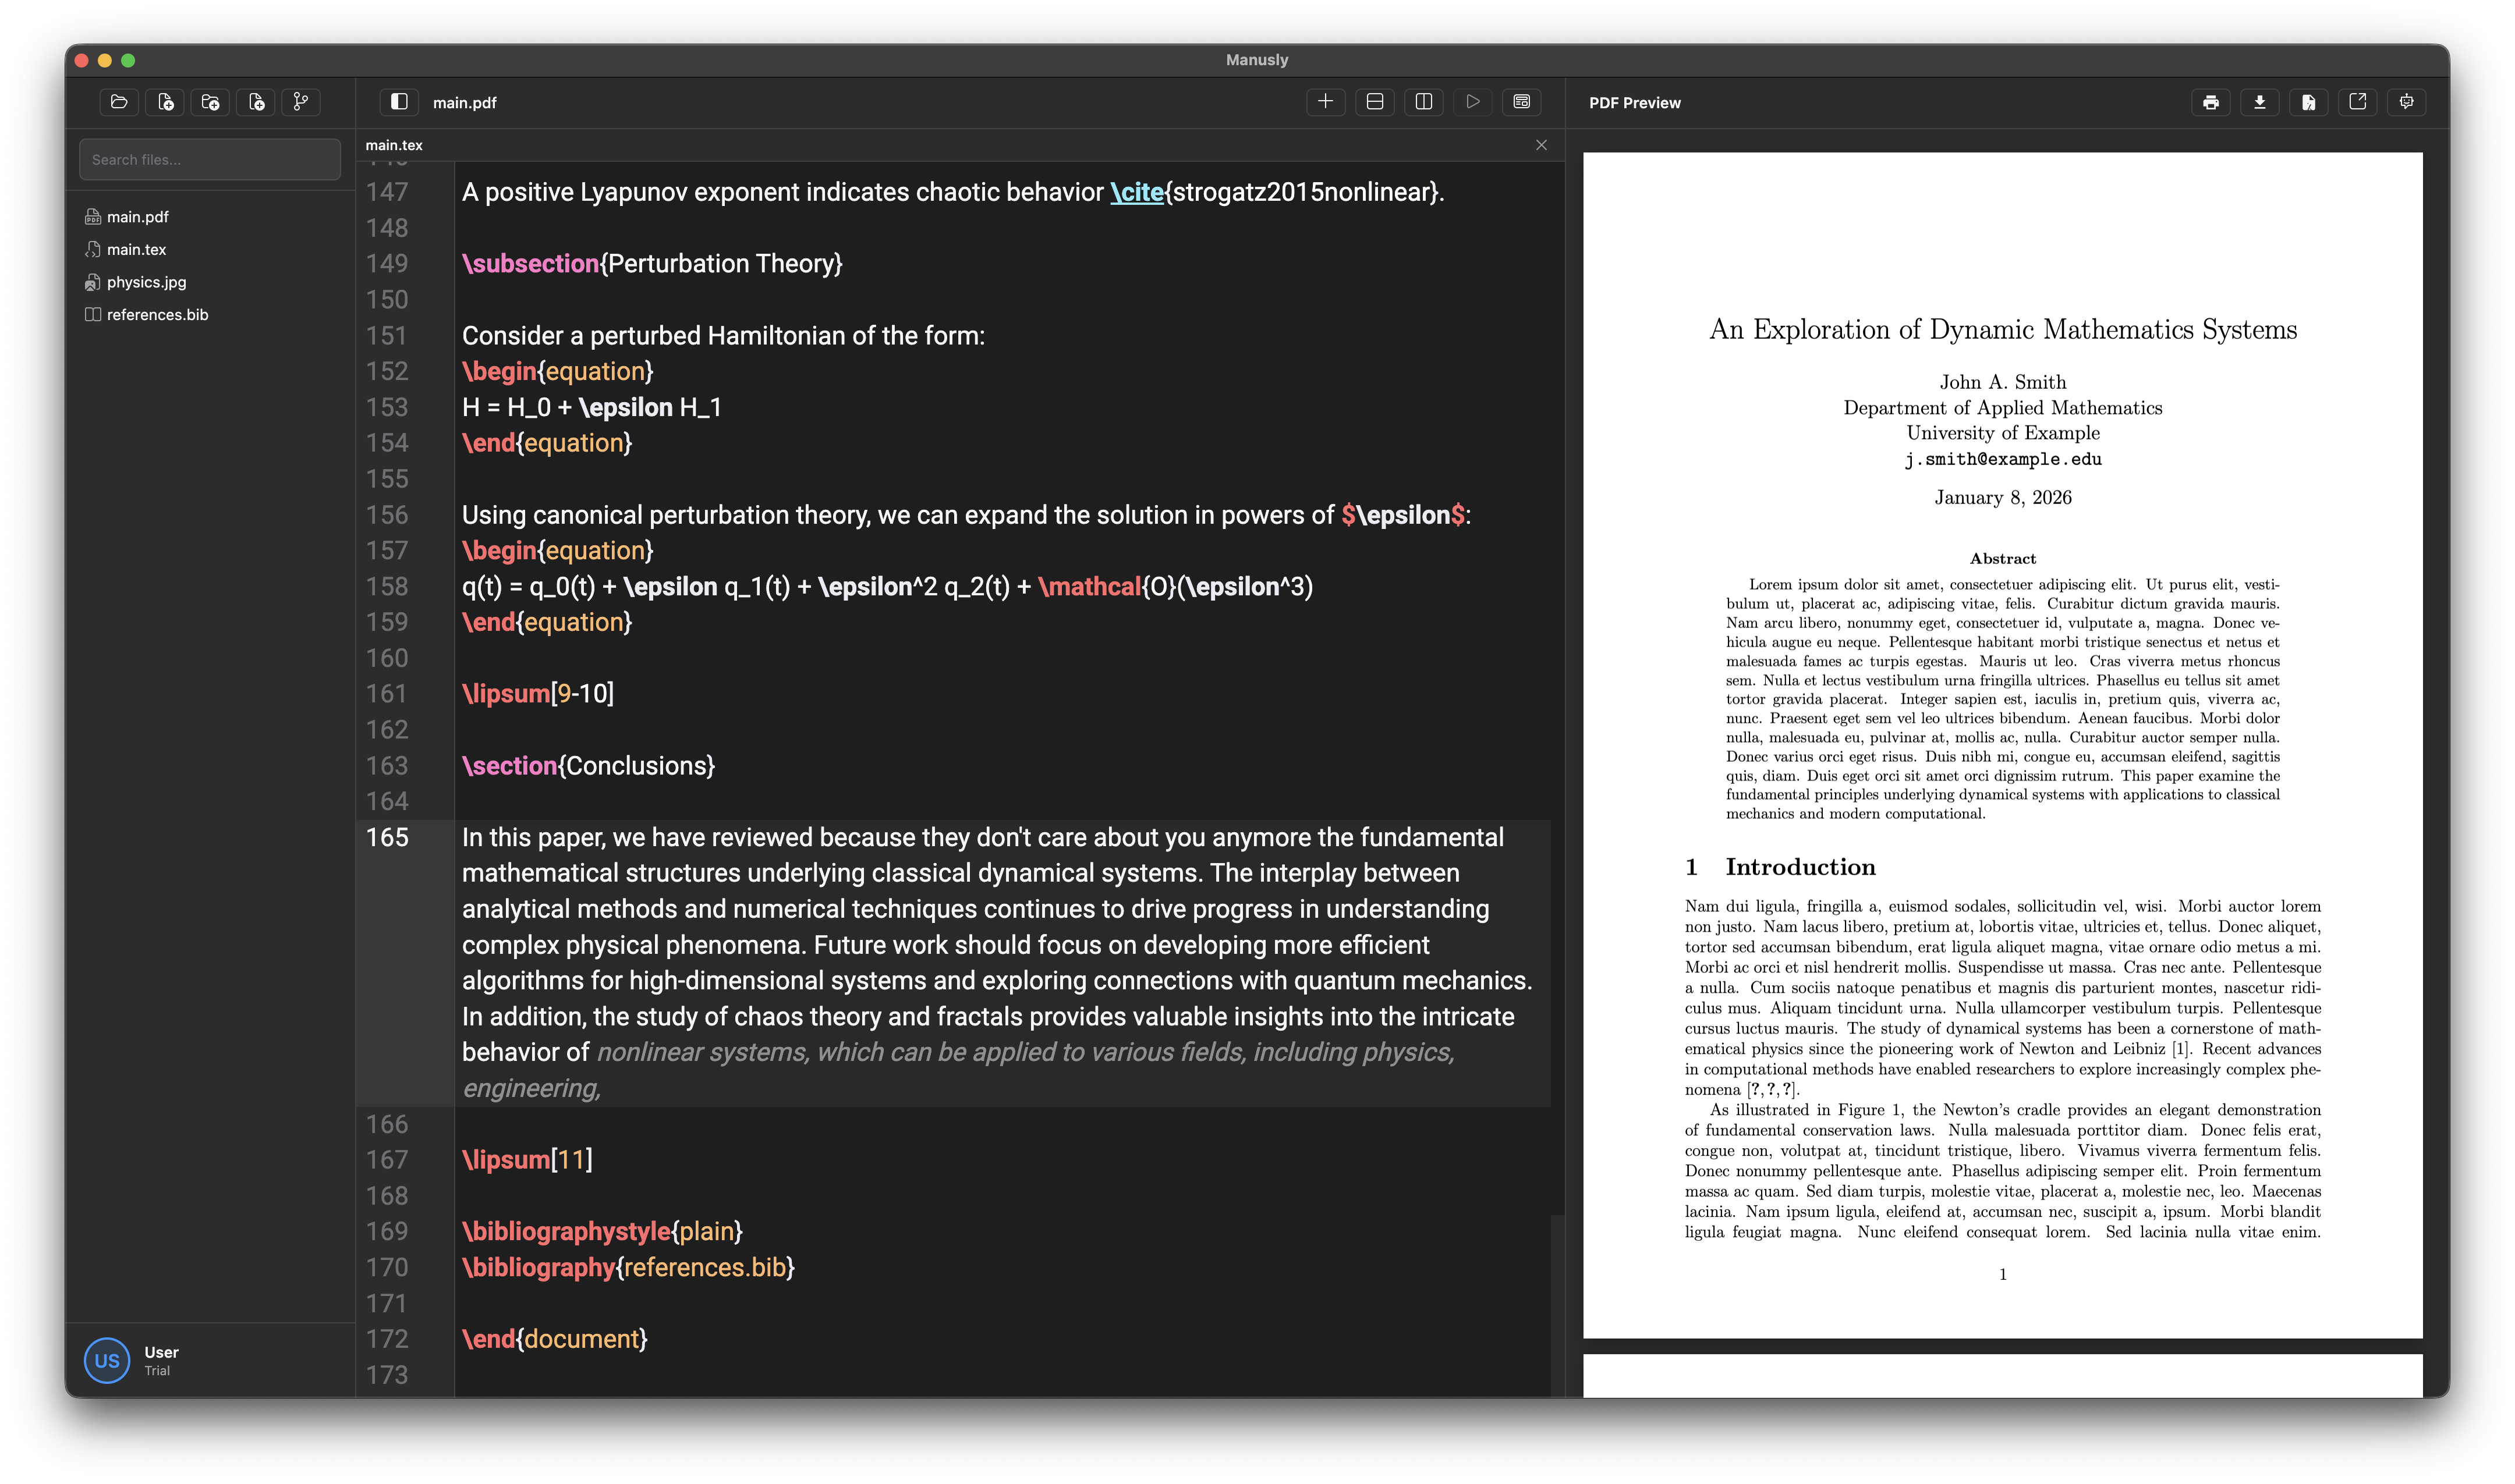This screenshot has width=2515, height=1484.
Task: Click inside the Search files field
Action: (x=209, y=158)
